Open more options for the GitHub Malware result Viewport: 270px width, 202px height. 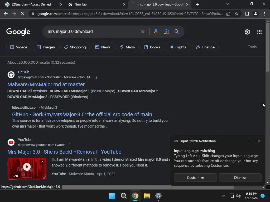pyautogui.click(x=97, y=77)
